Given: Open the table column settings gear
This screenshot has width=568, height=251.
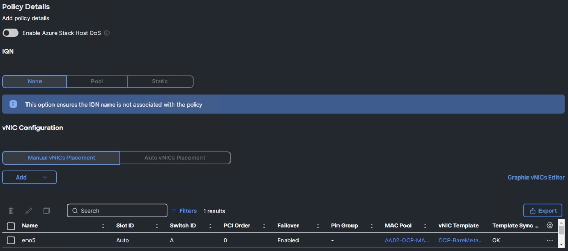Looking at the screenshot, I should click(x=550, y=226).
